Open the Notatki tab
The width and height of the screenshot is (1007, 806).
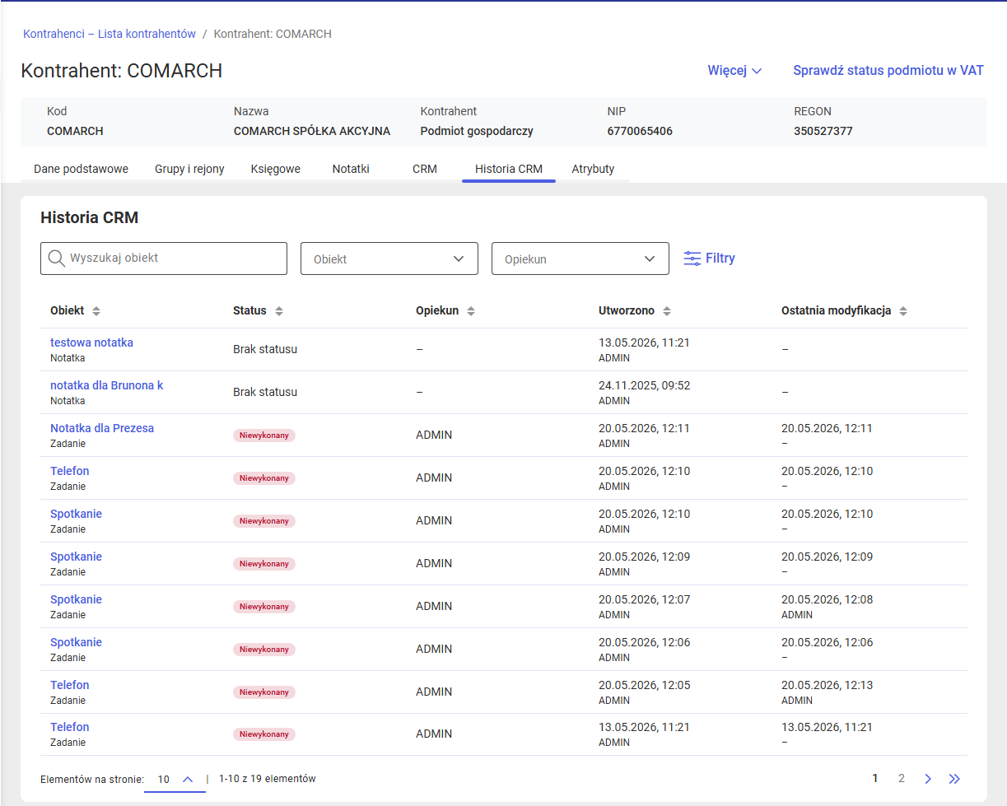click(x=351, y=169)
